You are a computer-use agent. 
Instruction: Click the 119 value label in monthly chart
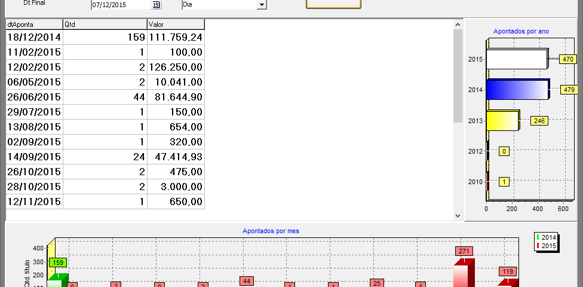pyautogui.click(x=507, y=271)
